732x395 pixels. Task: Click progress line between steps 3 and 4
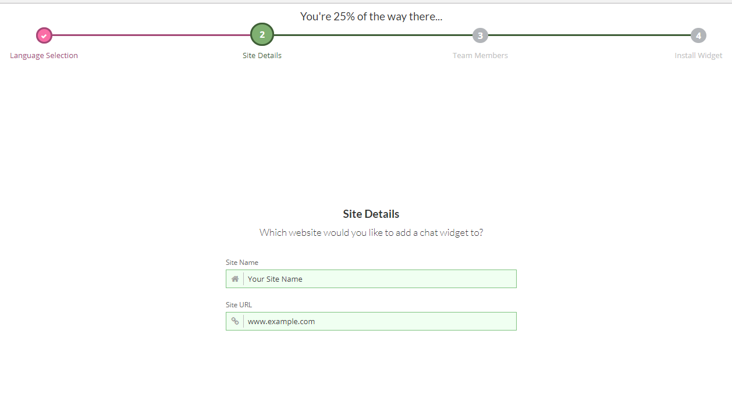pos(589,35)
